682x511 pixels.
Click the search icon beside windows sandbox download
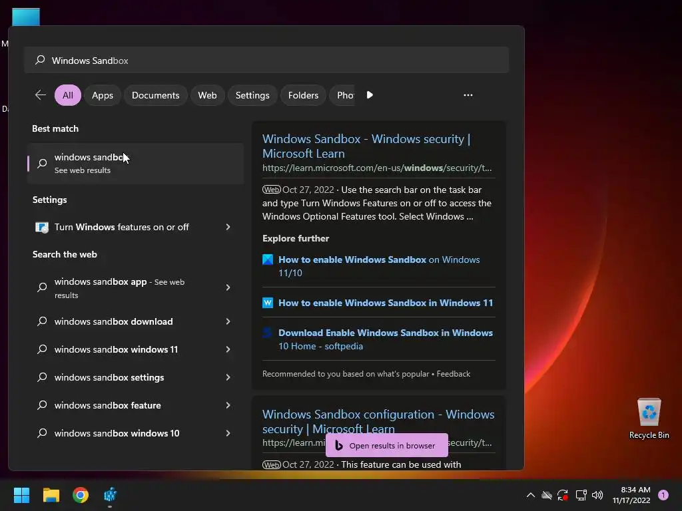pyautogui.click(x=42, y=321)
